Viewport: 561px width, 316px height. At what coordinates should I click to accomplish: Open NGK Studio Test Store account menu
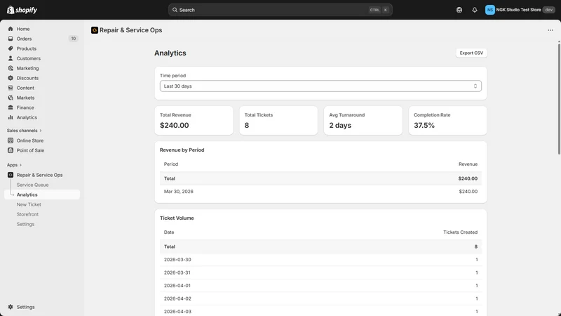click(x=520, y=10)
